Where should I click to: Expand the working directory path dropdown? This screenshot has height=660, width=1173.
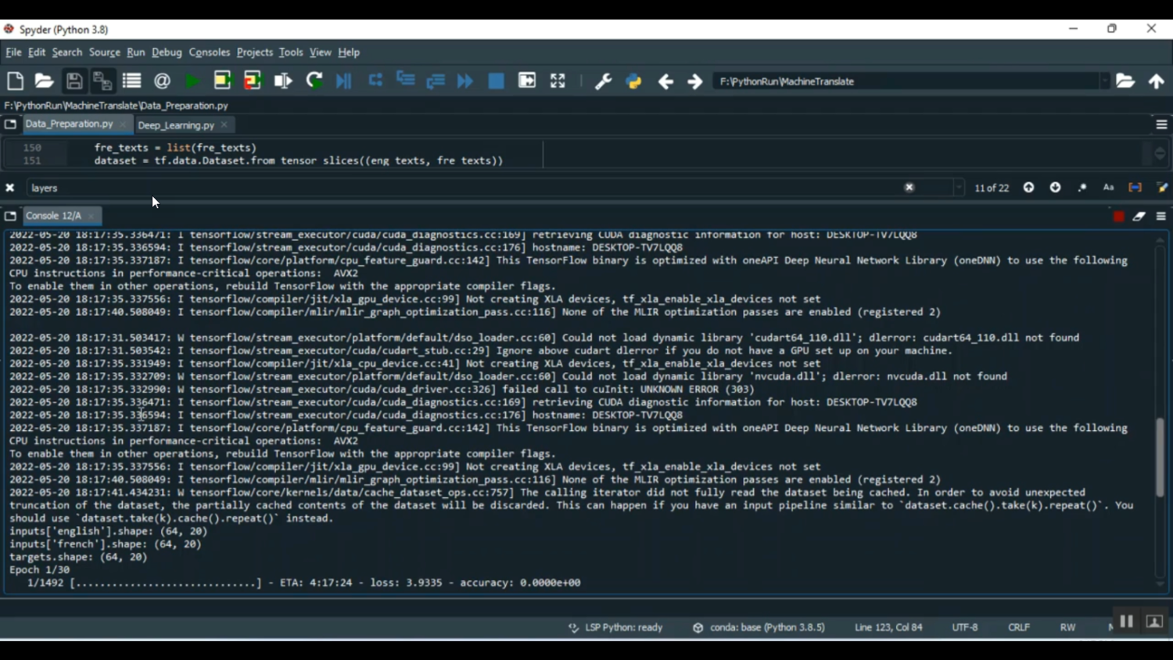[x=1104, y=81]
